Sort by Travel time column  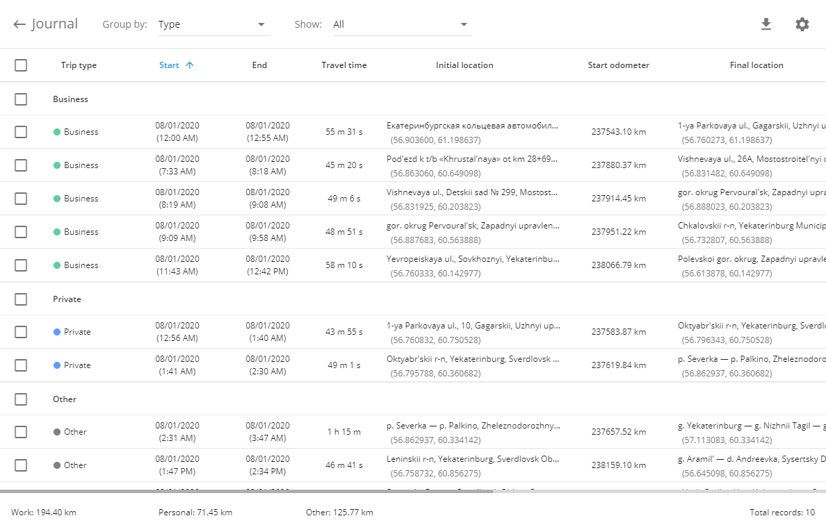pyautogui.click(x=344, y=65)
